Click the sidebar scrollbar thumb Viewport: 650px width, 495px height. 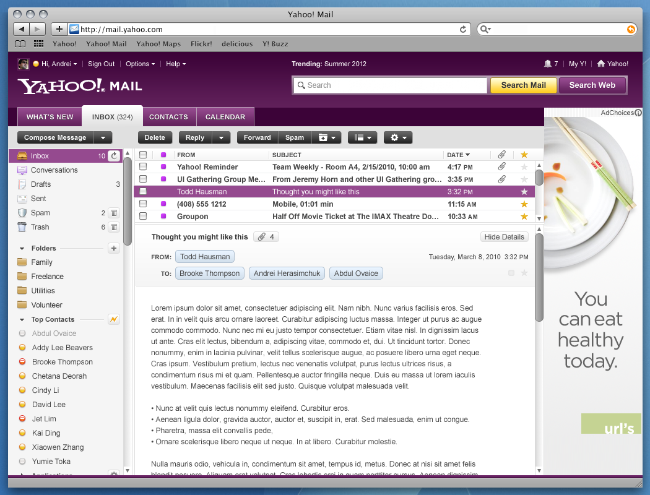(128, 201)
